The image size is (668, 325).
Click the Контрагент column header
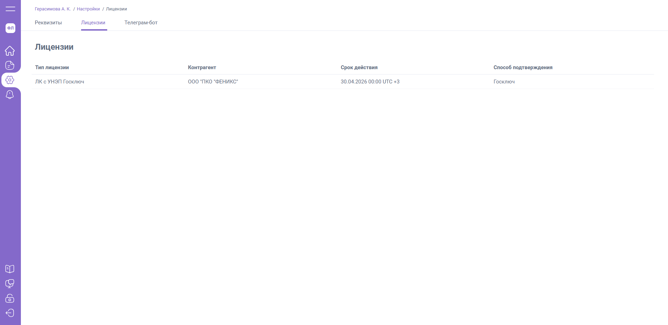point(202,67)
